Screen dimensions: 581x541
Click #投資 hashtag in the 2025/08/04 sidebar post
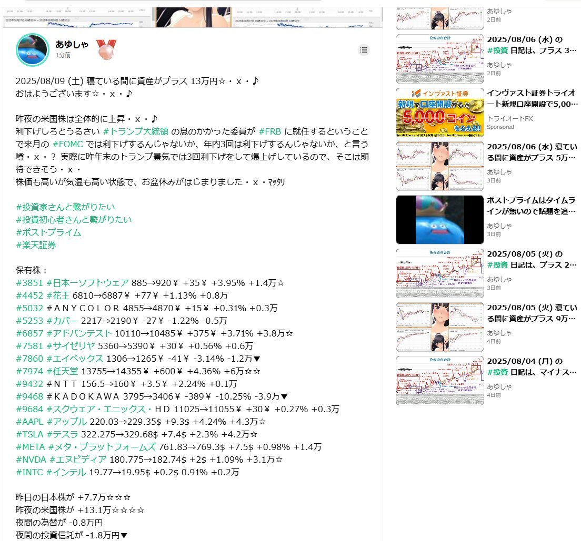[x=497, y=372]
